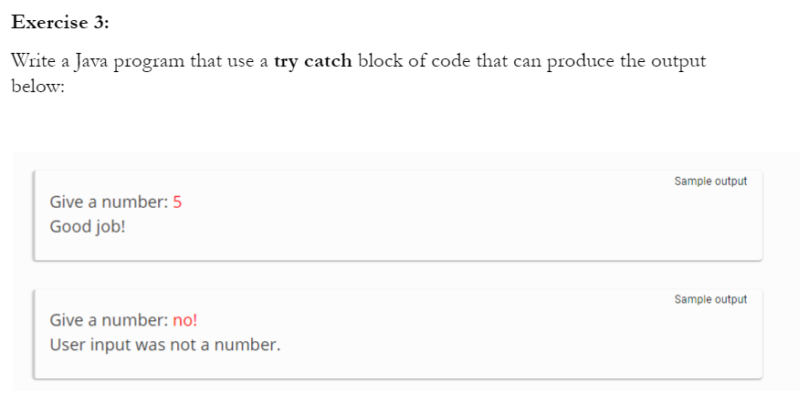Click the 'Good job!' output line
The width and height of the screenshot is (809, 415).
87,226
